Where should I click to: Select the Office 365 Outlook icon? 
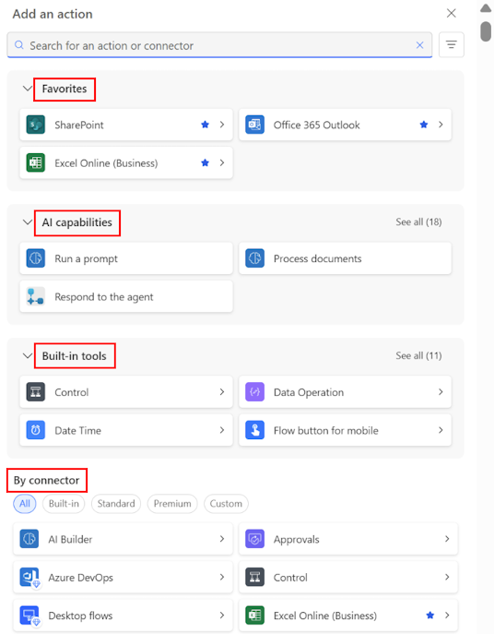coord(255,125)
